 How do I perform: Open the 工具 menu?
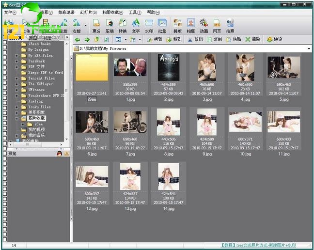tap(135, 12)
